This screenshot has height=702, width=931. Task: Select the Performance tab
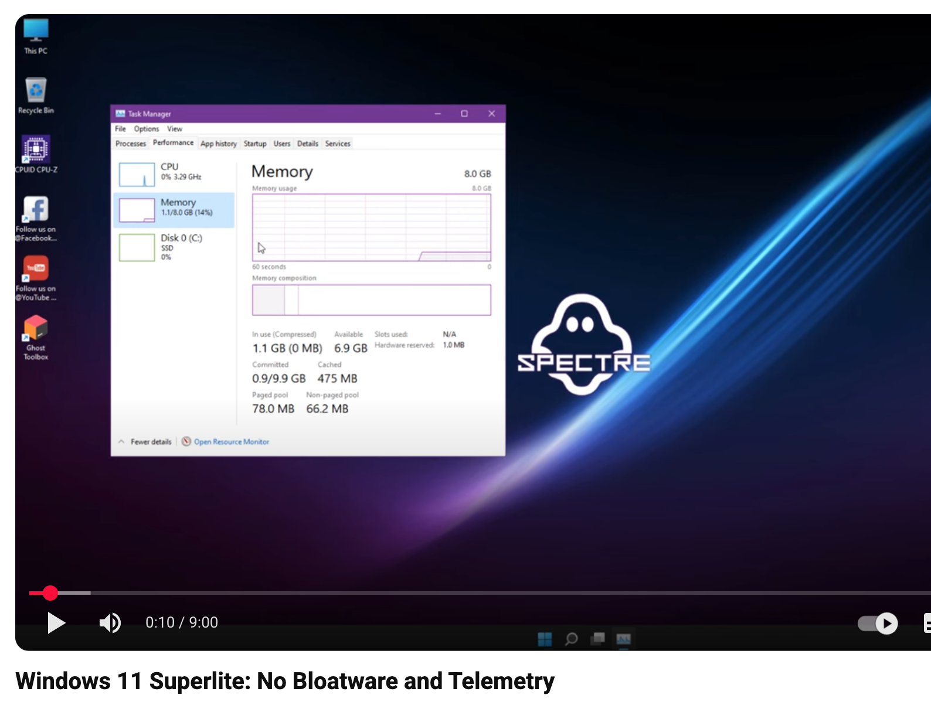coord(173,143)
